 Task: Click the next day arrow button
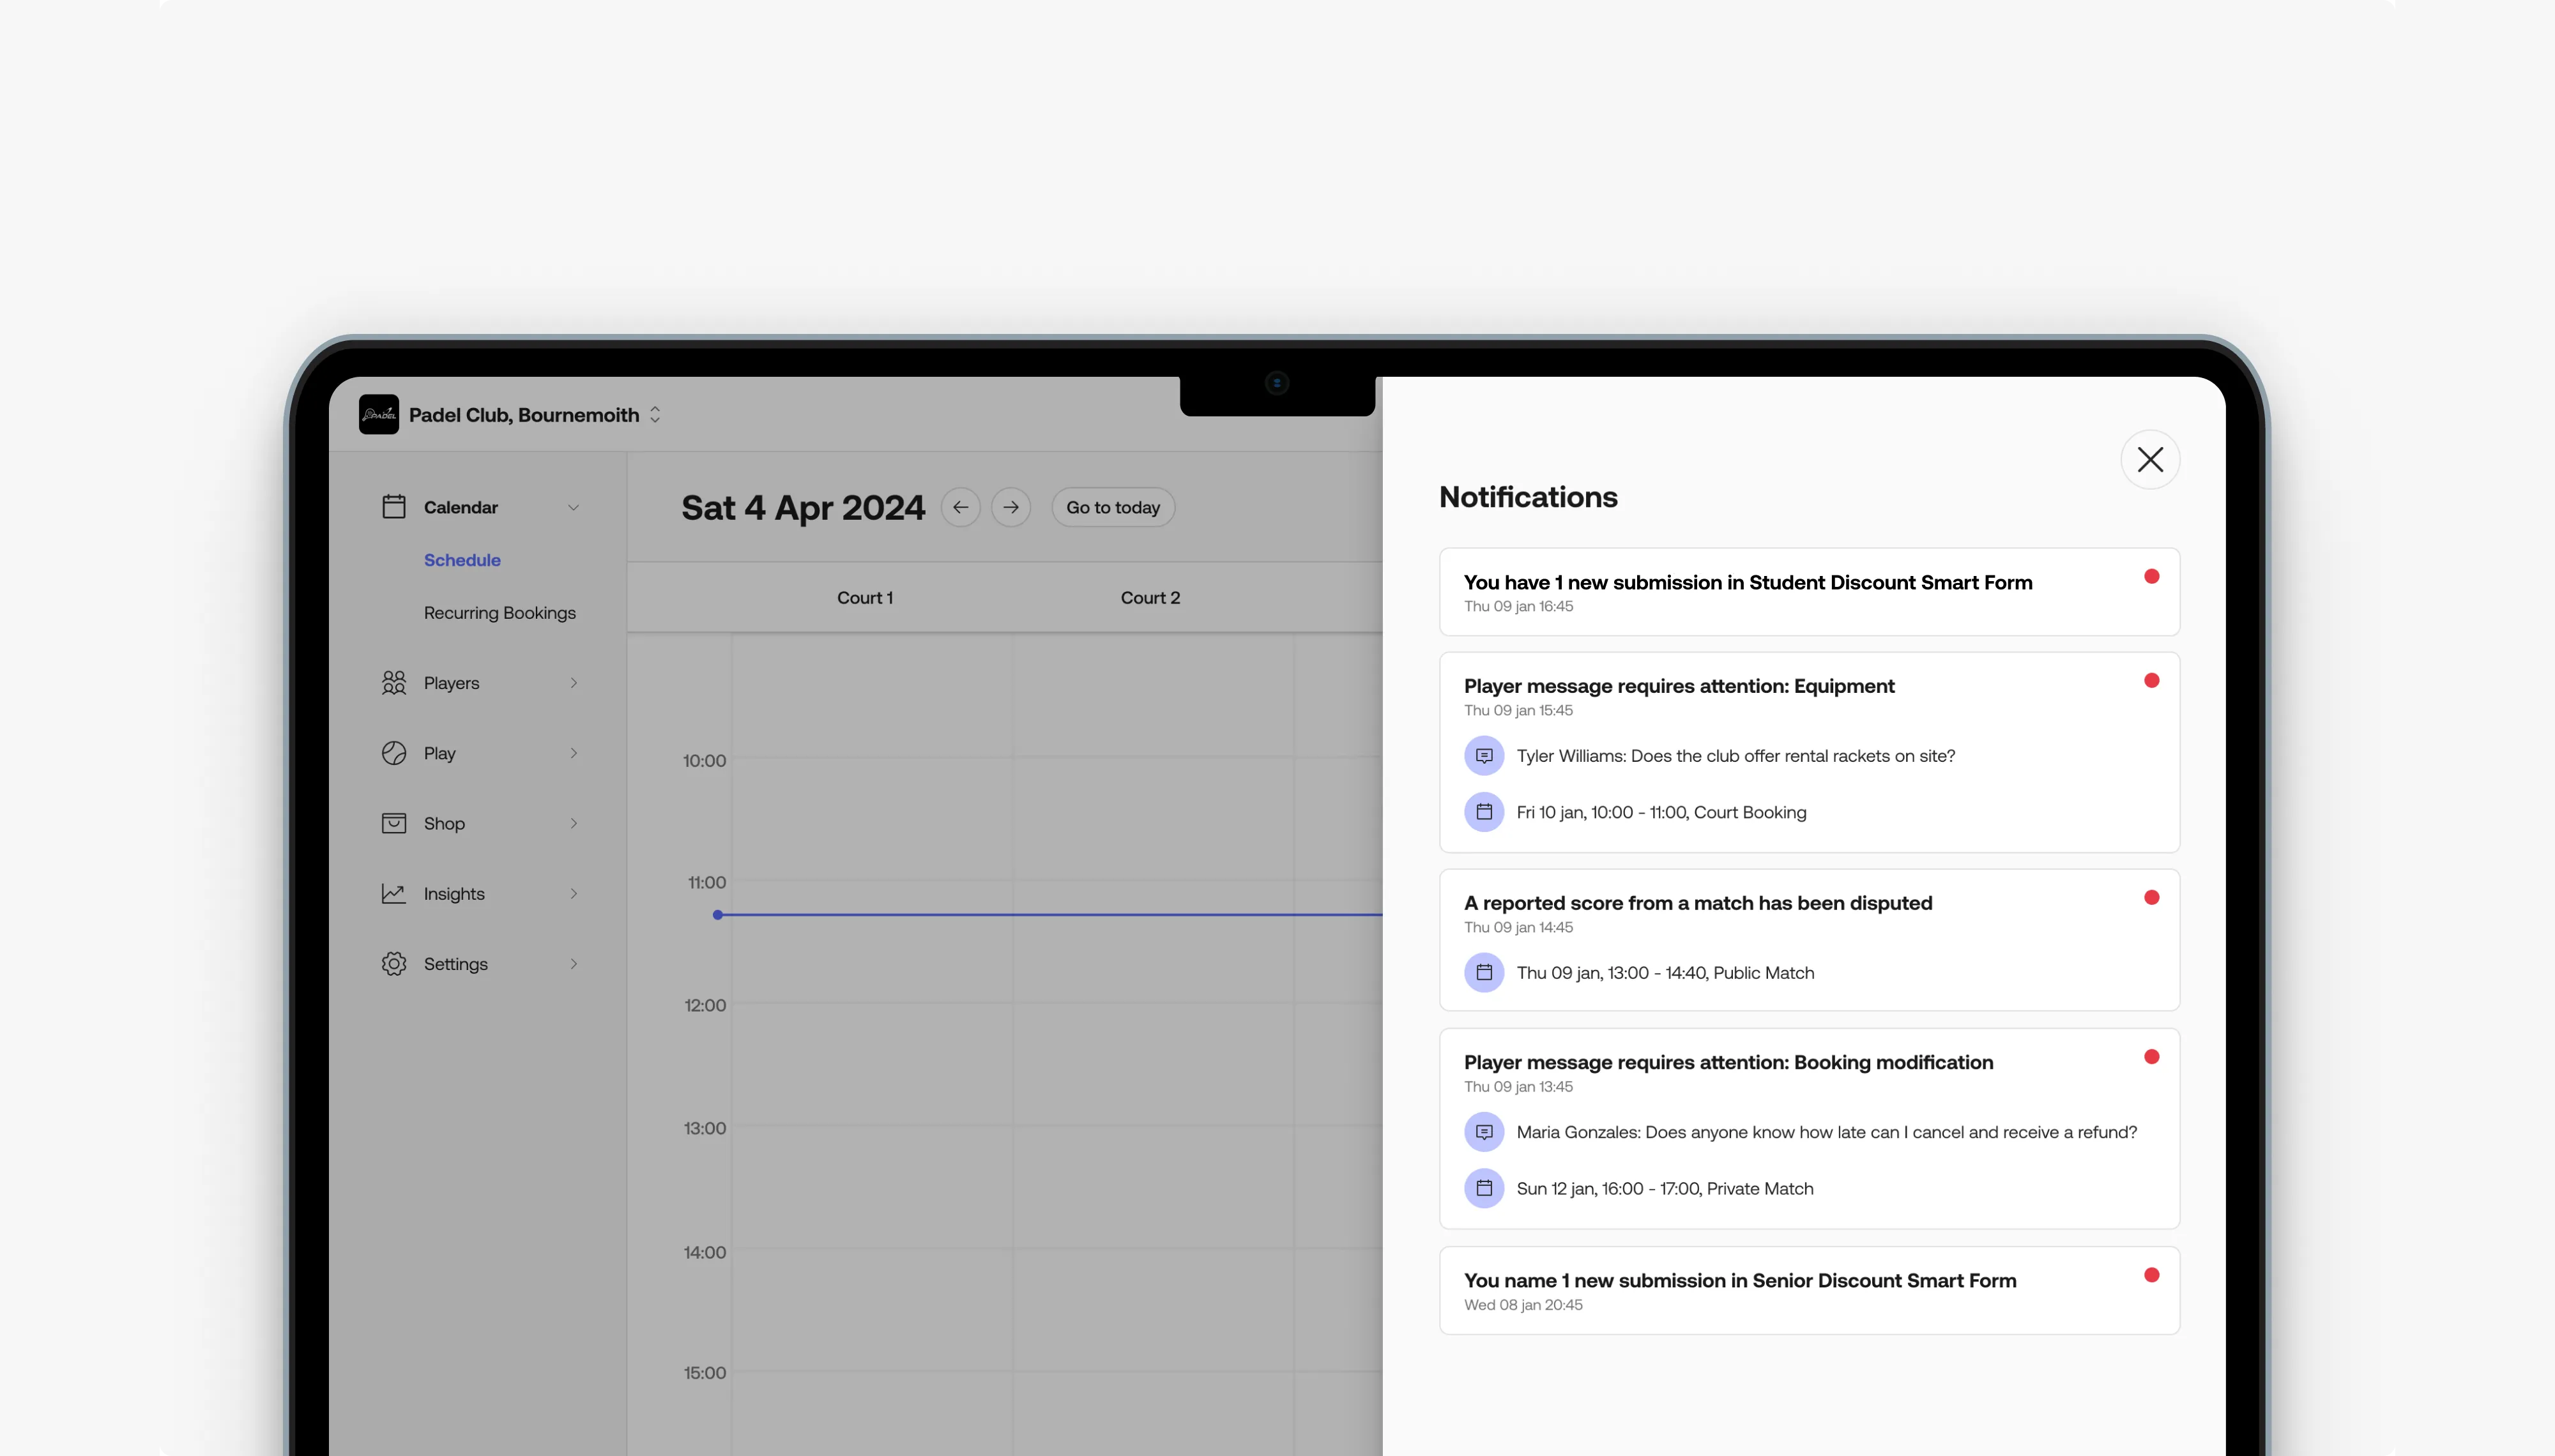pyautogui.click(x=1011, y=507)
